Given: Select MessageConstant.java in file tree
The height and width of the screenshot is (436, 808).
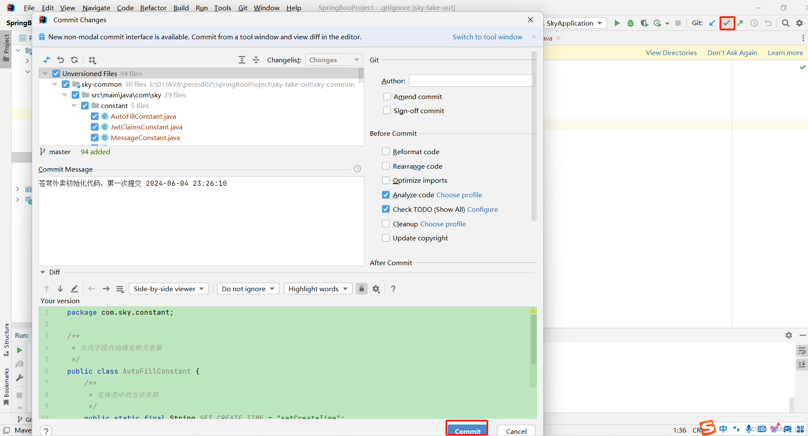Looking at the screenshot, I should point(145,138).
